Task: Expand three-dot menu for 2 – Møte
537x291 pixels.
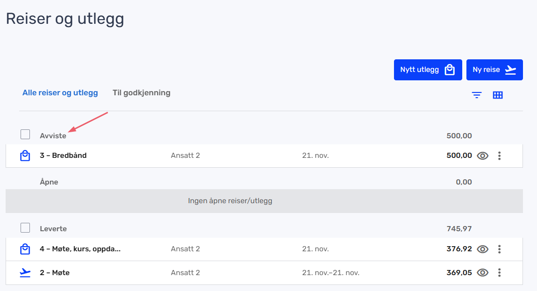Action: [500, 273]
